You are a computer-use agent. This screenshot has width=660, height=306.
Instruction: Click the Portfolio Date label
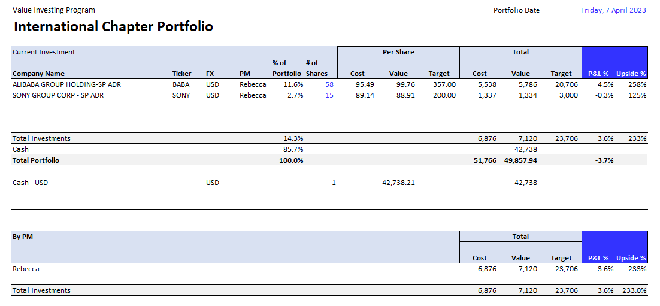tap(516, 10)
